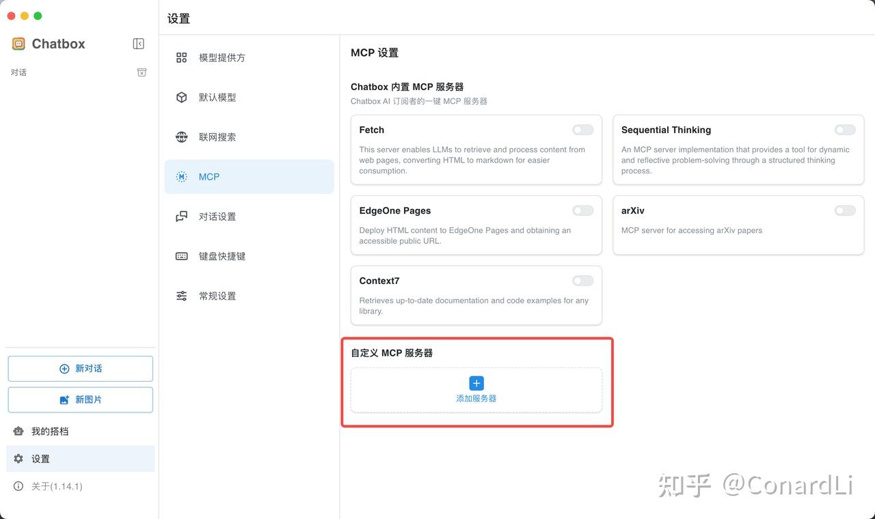Image resolution: width=875 pixels, height=519 pixels.
Task: Click the cube icon for 默认模型
Action: [181, 97]
